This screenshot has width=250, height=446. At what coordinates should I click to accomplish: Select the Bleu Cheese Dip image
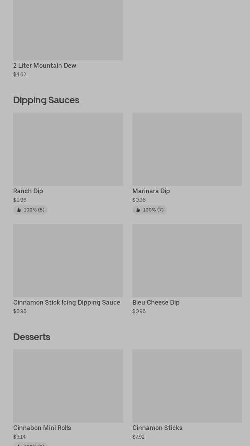click(x=187, y=261)
